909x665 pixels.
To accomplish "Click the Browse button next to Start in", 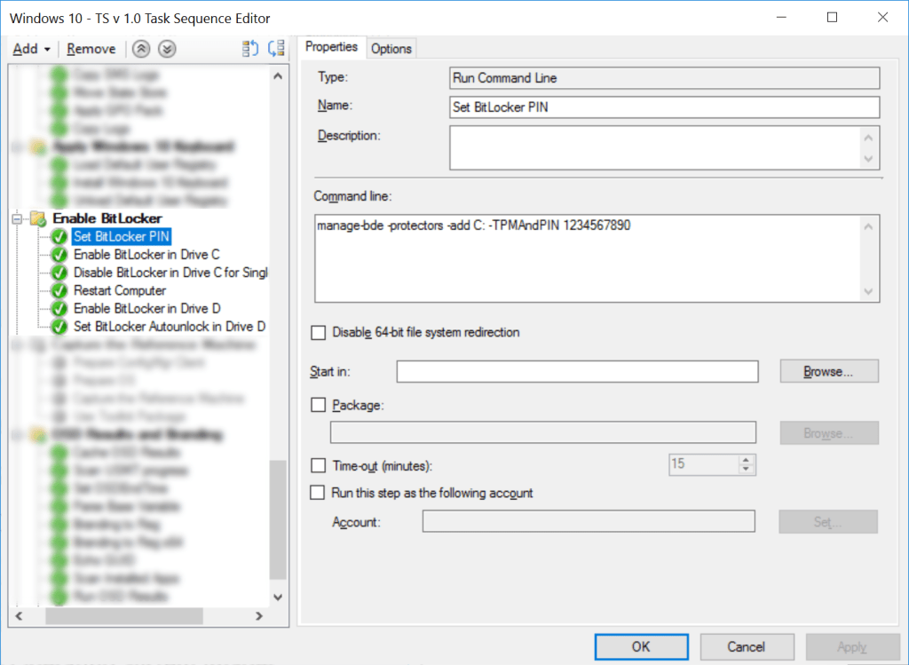I will (x=828, y=371).
